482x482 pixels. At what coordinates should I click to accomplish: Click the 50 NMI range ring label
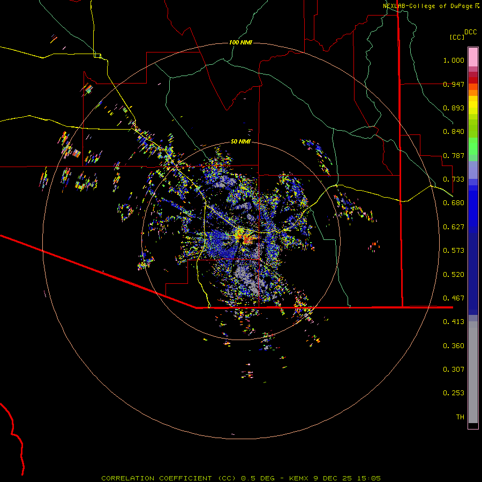(x=240, y=141)
